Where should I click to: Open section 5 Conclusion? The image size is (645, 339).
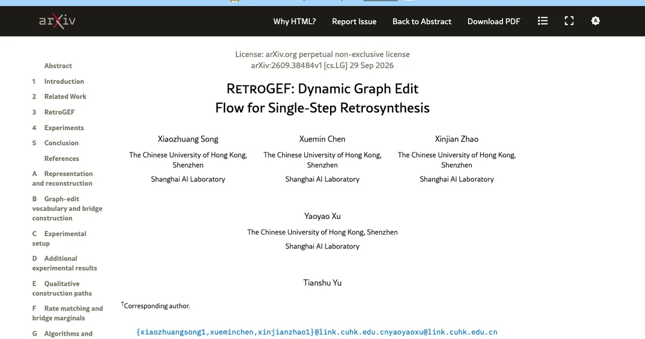[55, 143]
